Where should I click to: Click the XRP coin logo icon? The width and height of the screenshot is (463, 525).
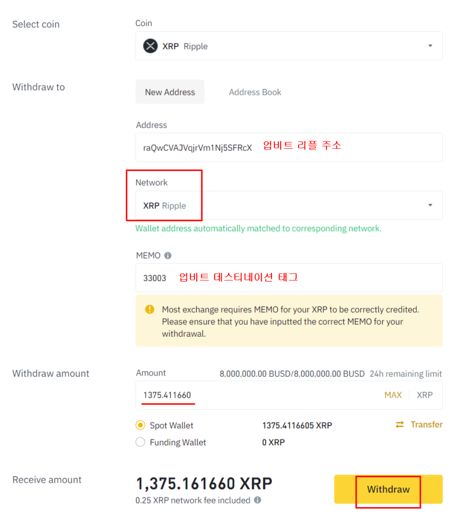pyautogui.click(x=150, y=46)
